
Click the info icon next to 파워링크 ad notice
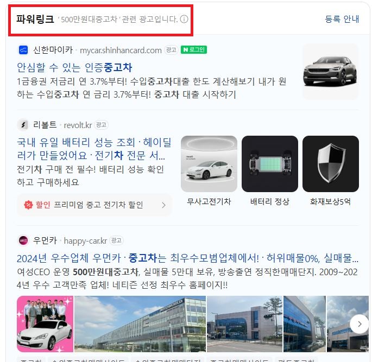click(184, 19)
